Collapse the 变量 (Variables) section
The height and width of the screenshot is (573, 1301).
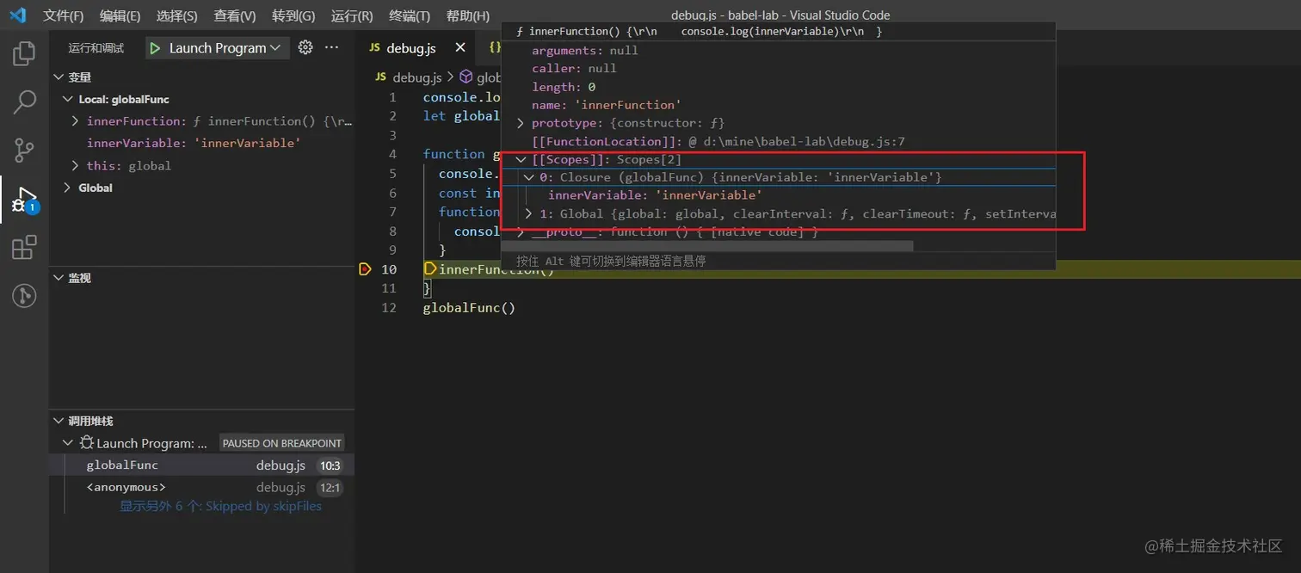[58, 77]
